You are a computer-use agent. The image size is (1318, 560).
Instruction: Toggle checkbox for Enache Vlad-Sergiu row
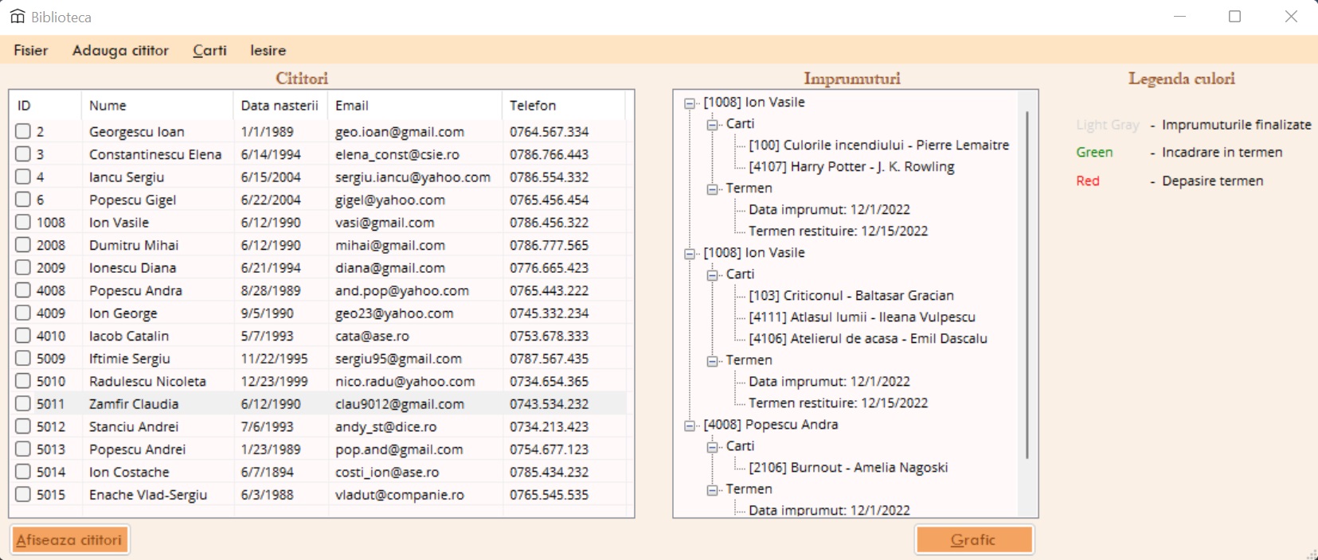[23, 494]
